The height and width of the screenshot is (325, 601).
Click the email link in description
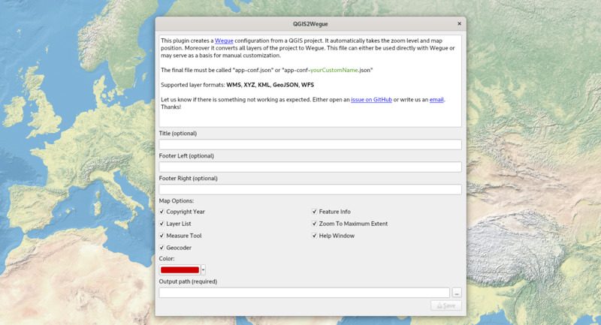point(436,100)
